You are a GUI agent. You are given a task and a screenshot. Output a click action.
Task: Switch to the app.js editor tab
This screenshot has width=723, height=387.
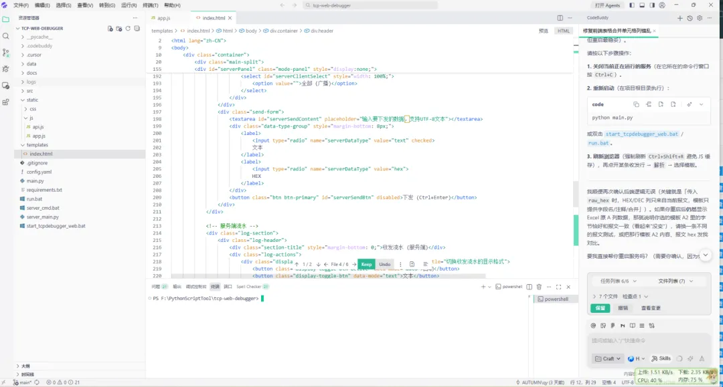164,18
